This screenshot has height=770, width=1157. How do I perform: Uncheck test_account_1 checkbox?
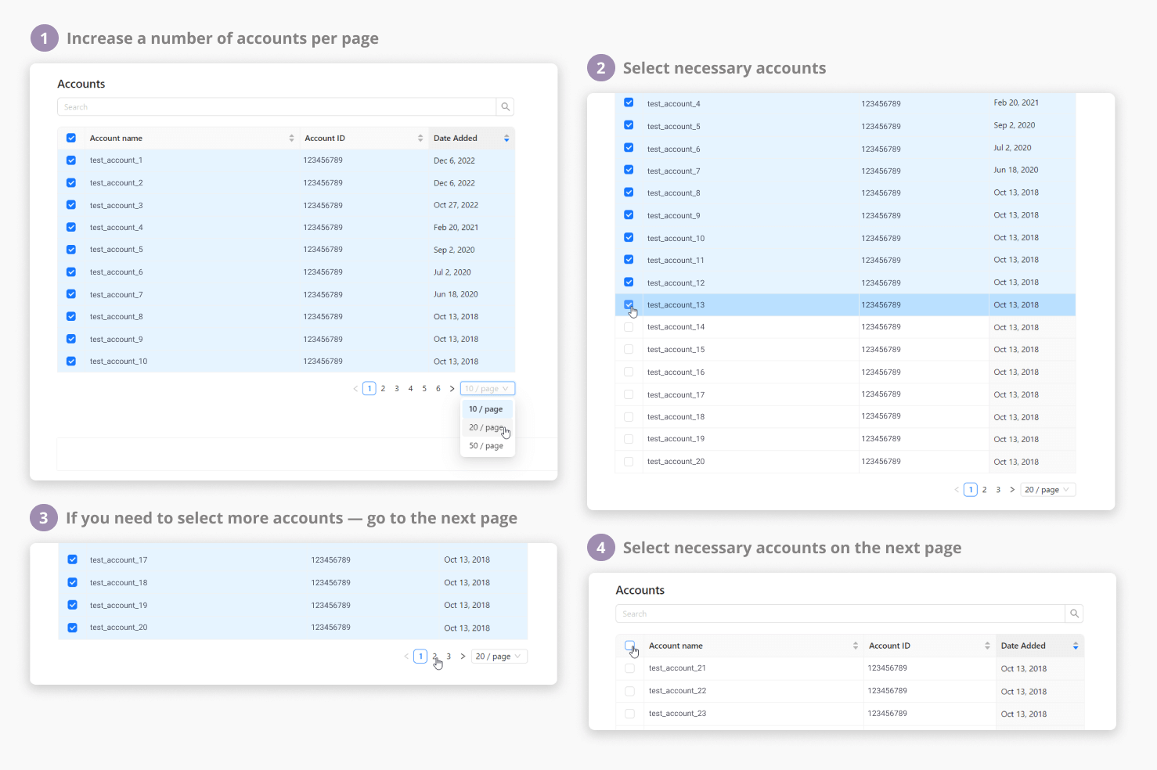71,160
